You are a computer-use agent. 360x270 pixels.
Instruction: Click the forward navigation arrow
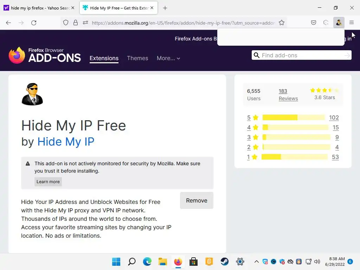point(21,22)
